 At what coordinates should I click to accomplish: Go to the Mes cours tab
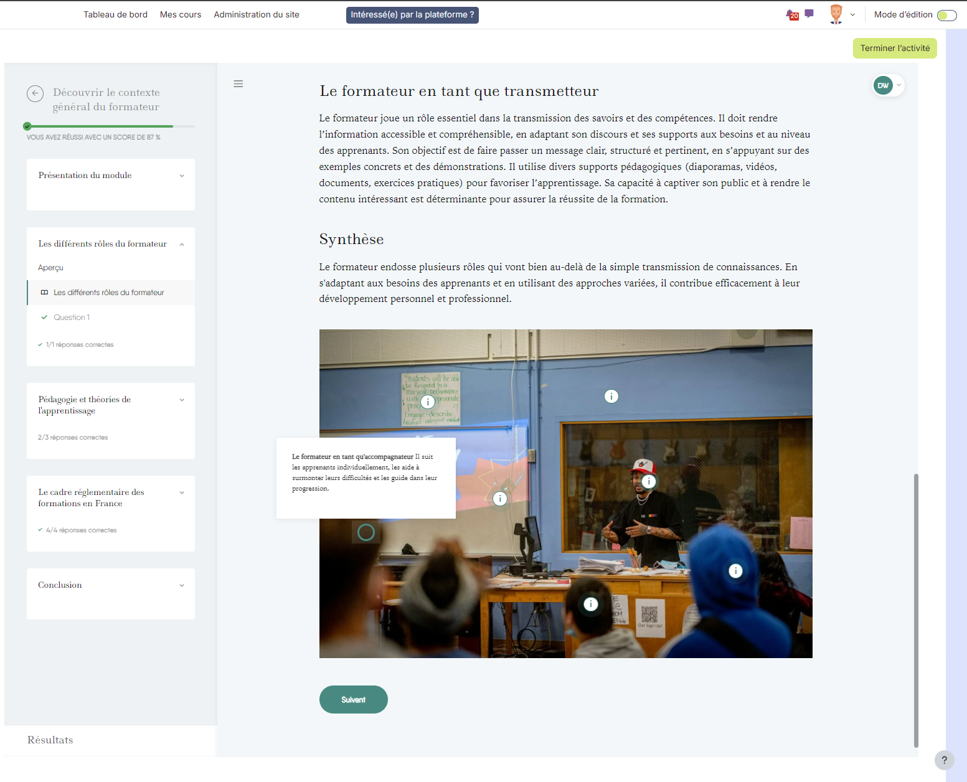pos(180,14)
